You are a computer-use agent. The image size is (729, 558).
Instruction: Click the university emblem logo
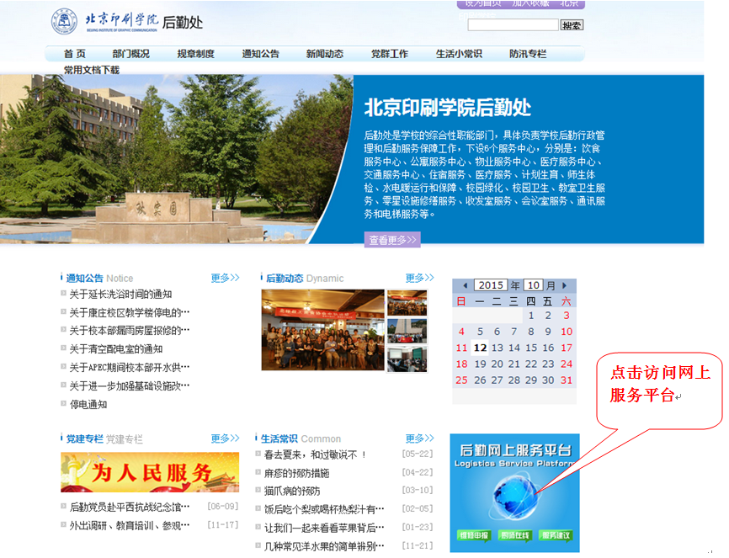point(64,22)
